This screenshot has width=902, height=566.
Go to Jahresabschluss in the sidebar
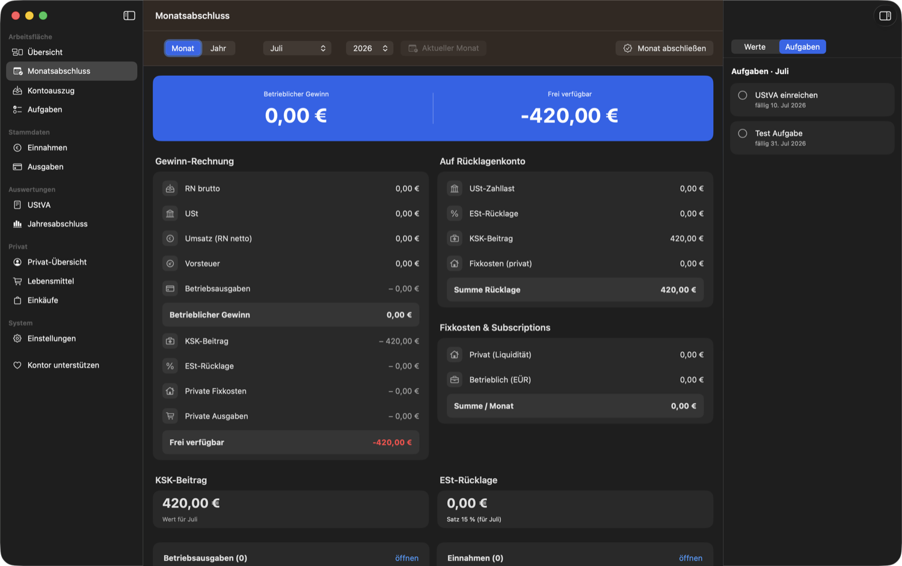[x=72, y=224]
